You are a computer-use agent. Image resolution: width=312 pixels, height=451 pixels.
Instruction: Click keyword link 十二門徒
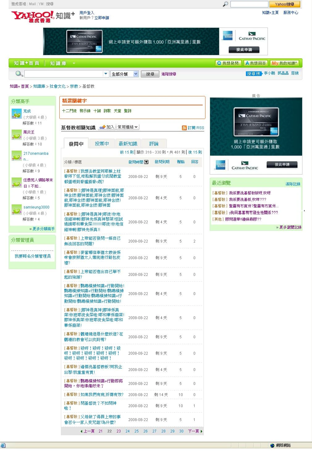coord(69,111)
